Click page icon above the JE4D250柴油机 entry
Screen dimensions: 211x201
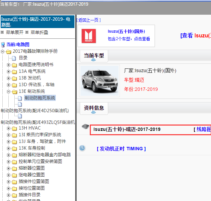(x=20, y=104)
